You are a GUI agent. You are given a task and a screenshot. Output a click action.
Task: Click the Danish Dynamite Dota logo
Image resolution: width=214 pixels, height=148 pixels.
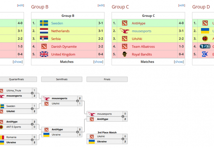[x=44, y=46]
